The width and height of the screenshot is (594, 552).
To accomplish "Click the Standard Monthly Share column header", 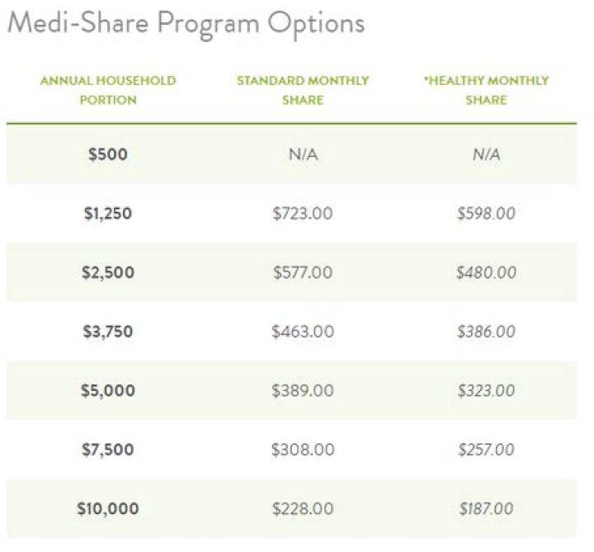I will [x=303, y=90].
